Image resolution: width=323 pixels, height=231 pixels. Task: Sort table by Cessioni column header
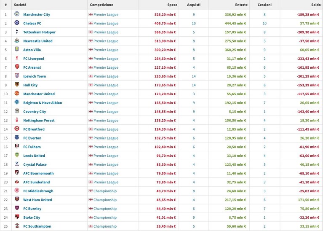coord(264,5)
